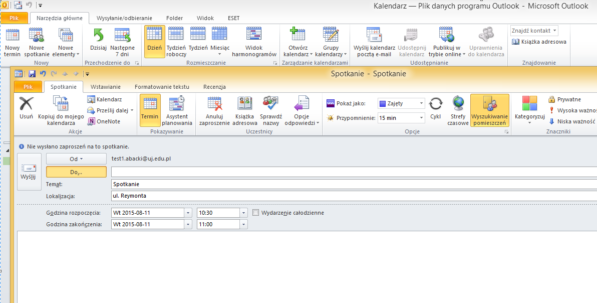Switch calendar to Dzień view
Viewport: 597px width, 303px height.
coord(155,42)
